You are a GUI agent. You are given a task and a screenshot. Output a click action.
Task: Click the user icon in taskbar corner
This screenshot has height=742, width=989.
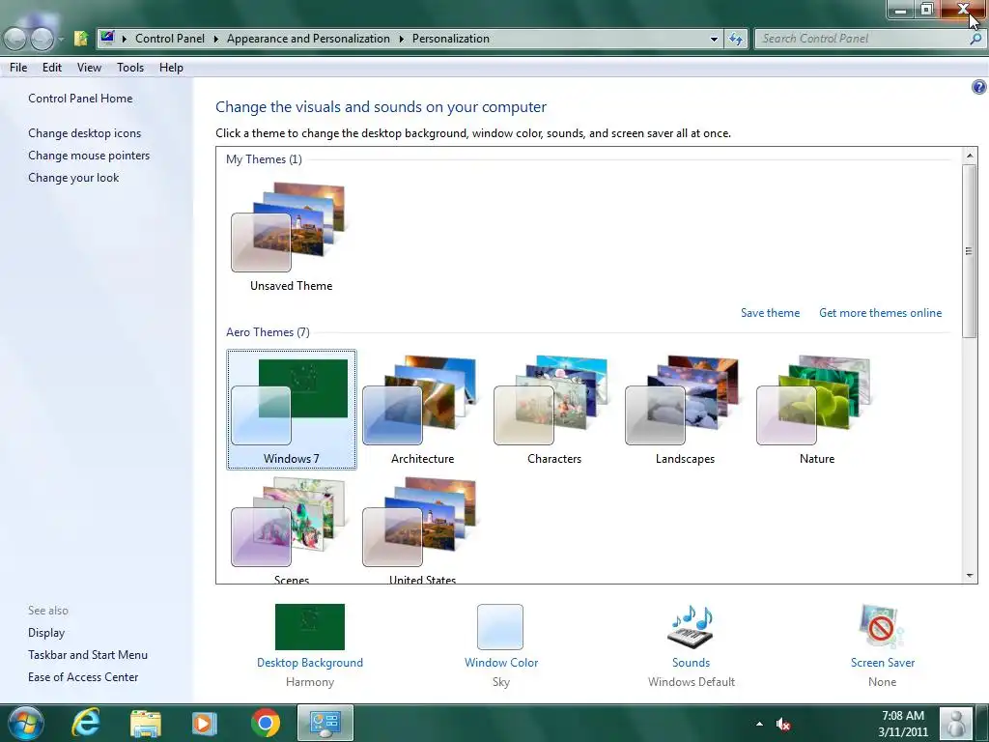point(956,723)
